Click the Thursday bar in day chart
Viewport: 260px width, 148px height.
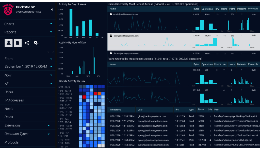(x=91, y=28)
